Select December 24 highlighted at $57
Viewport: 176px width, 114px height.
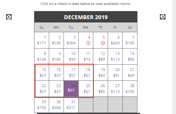coord(71,88)
